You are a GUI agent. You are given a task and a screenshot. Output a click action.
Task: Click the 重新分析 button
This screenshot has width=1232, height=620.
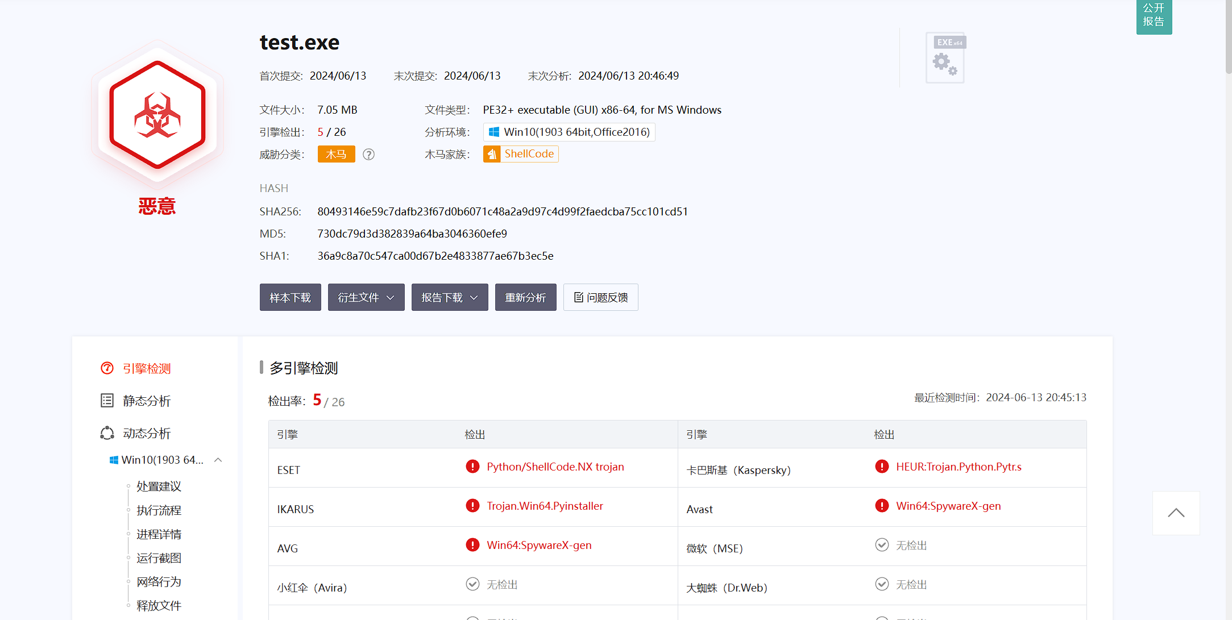click(526, 297)
